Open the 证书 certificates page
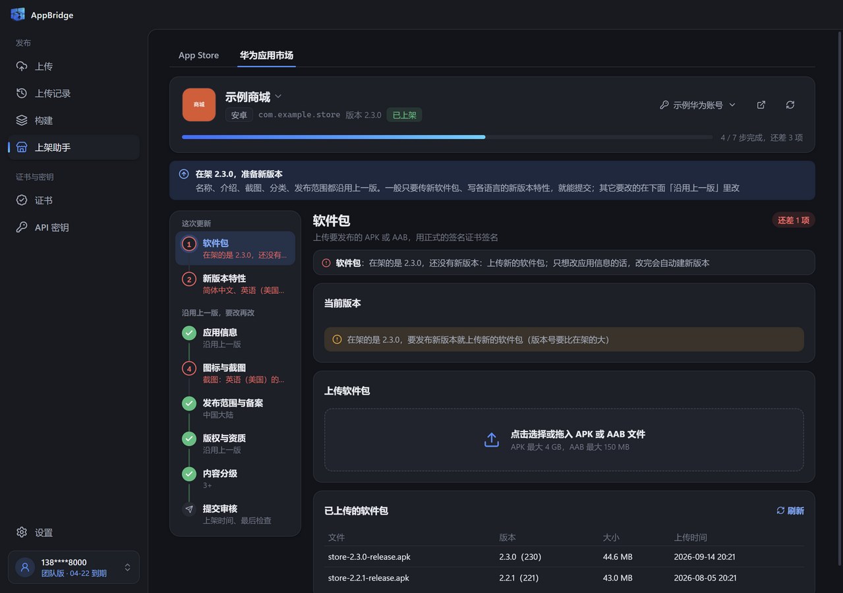The image size is (843, 593). (x=74, y=200)
